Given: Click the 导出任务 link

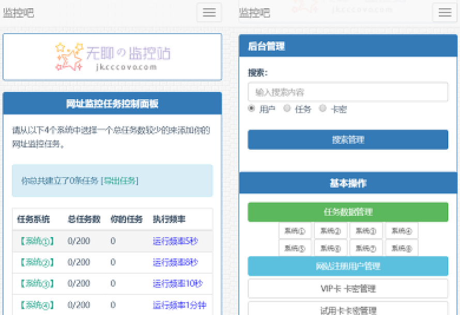Looking at the screenshot, I should click(x=119, y=181).
